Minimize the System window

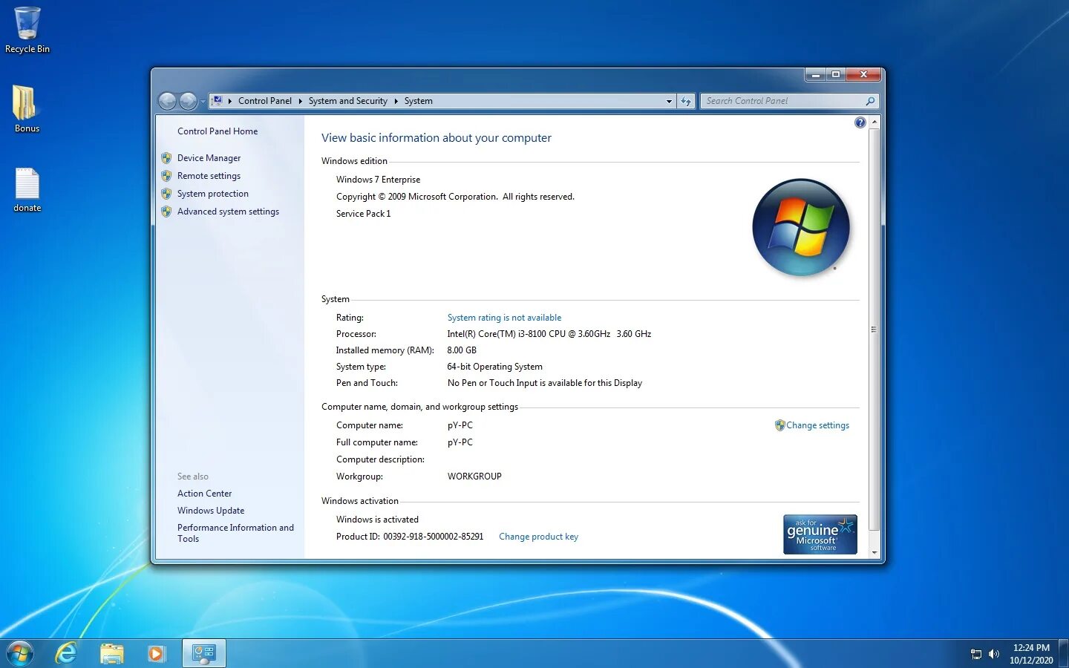coord(815,75)
